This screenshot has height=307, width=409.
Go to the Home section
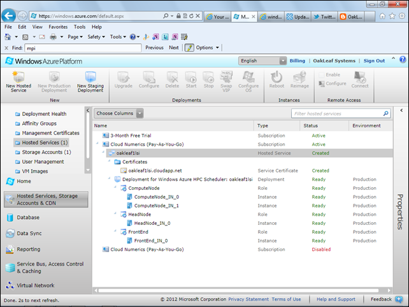pos(24,181)
